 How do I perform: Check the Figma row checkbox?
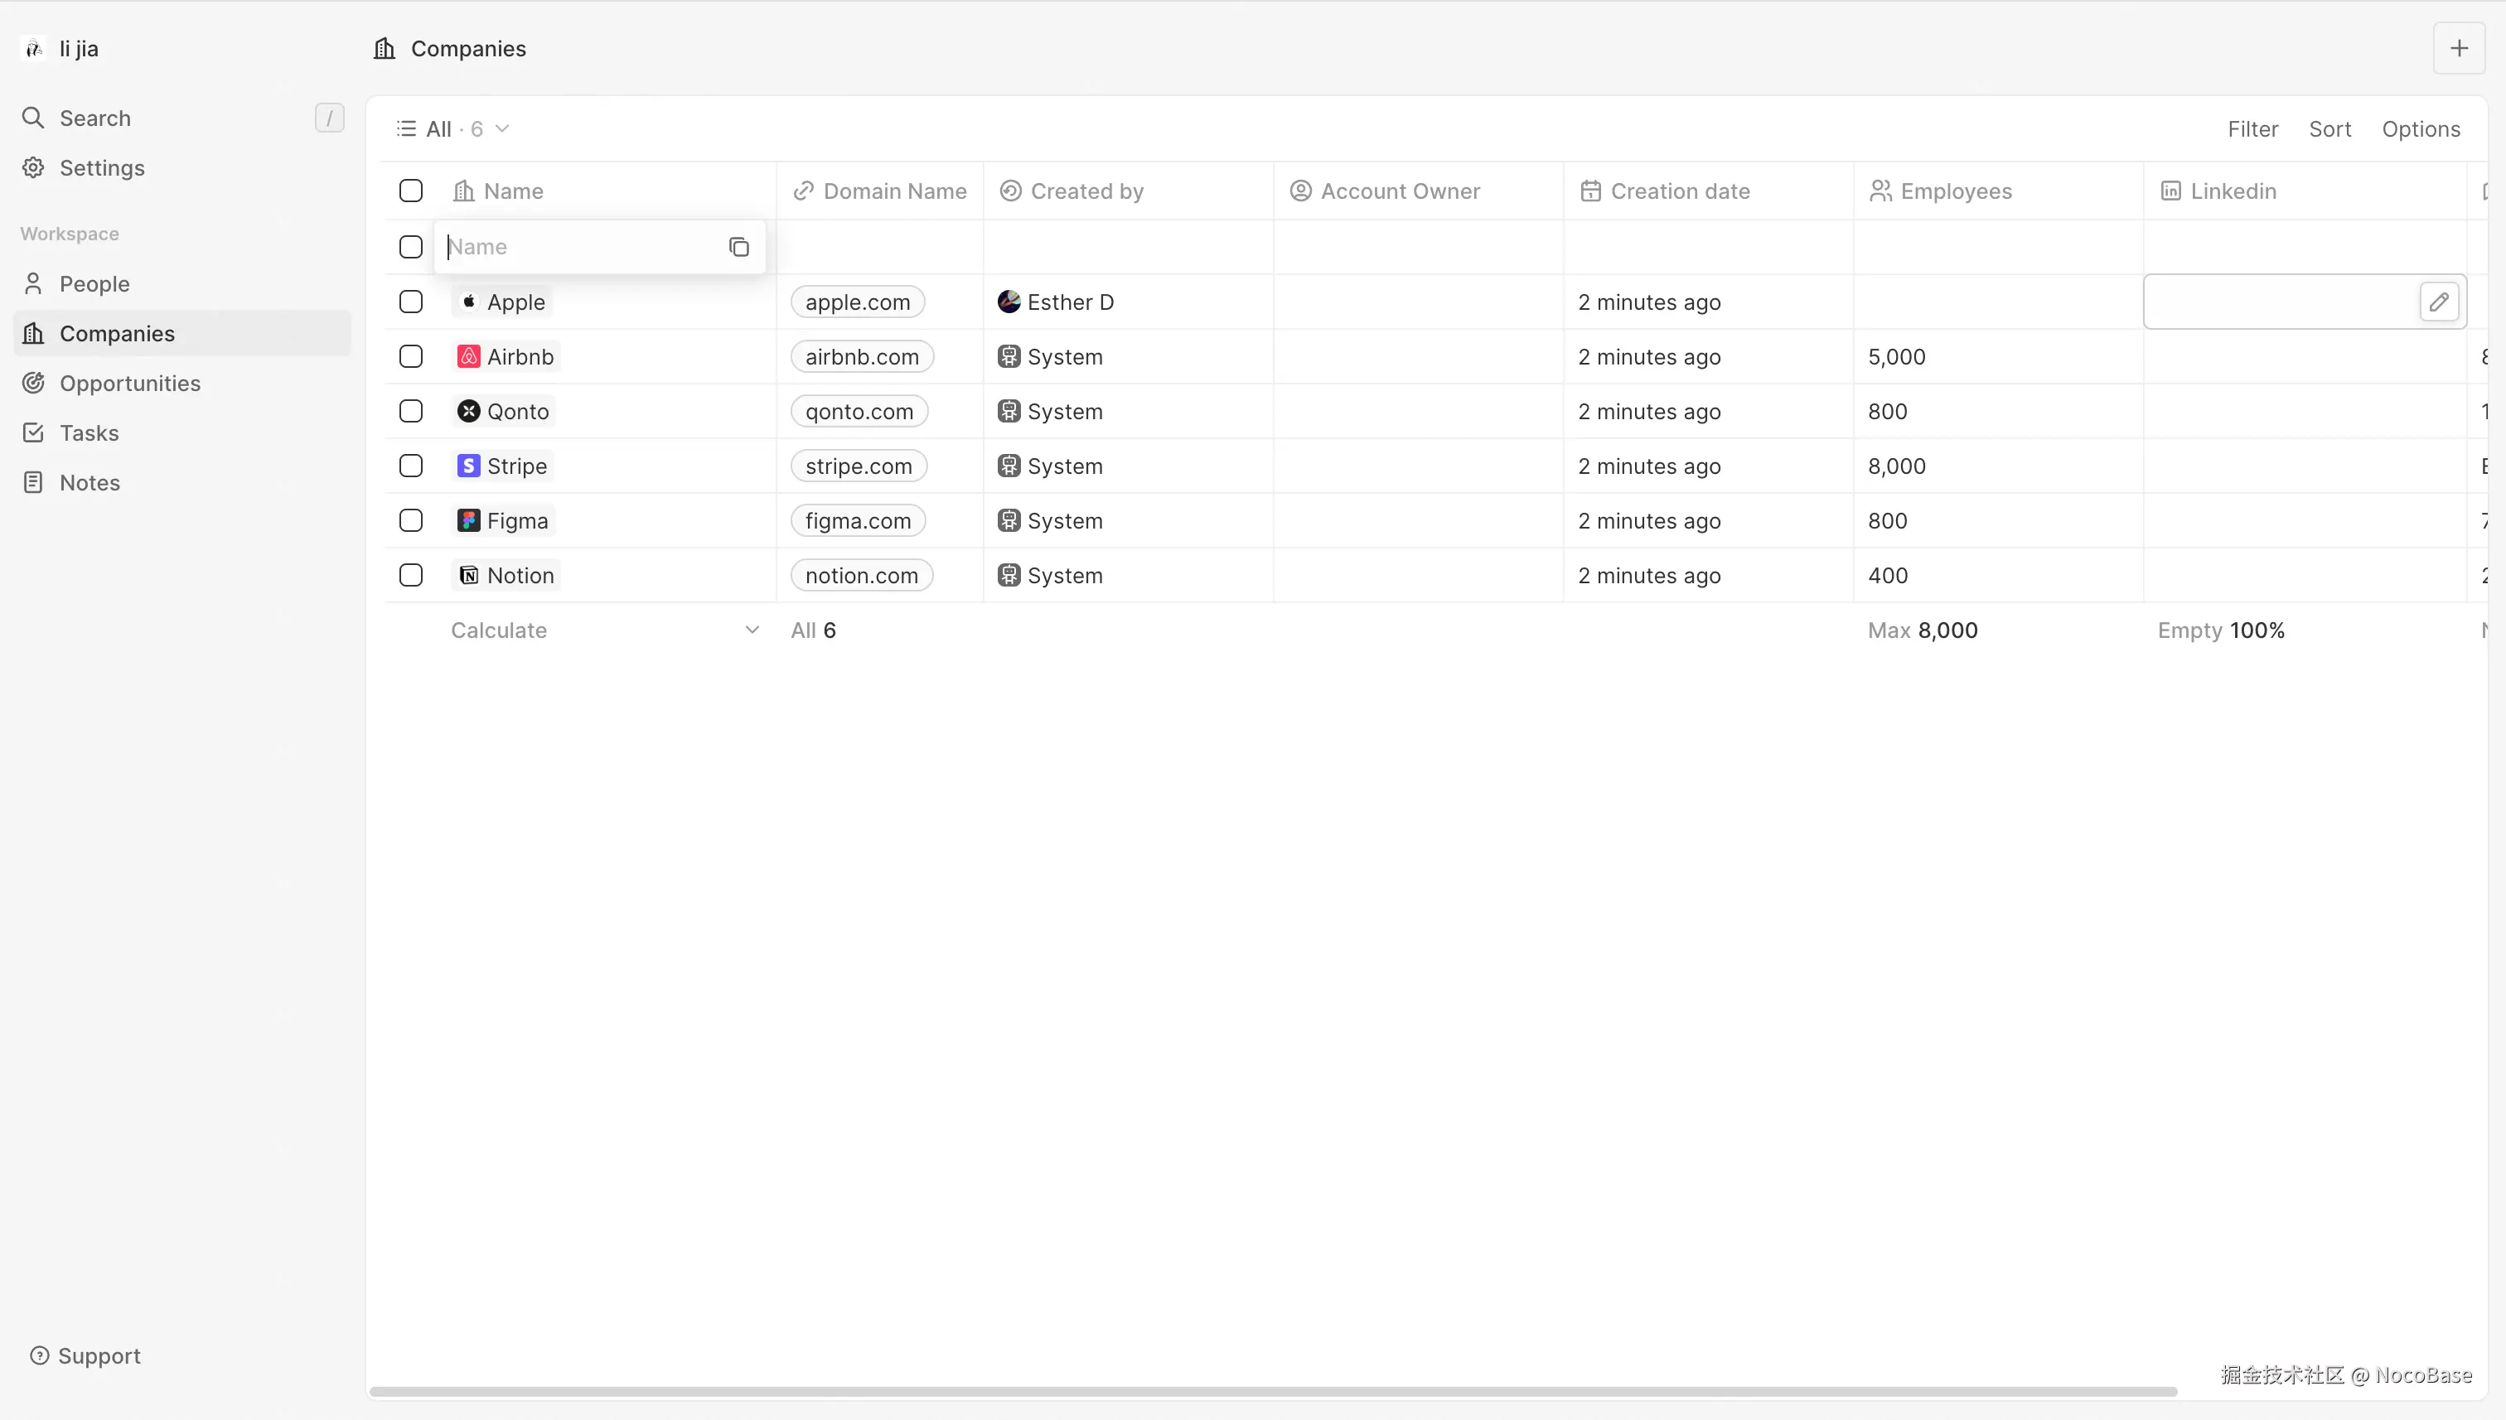[x=412, y=521]
